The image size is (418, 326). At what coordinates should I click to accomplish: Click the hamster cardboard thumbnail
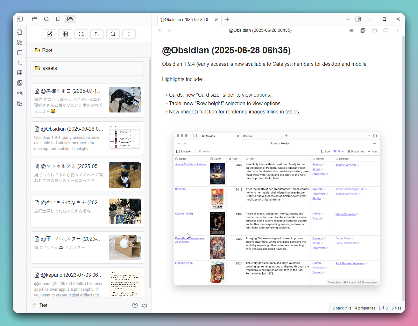[125, 248]
